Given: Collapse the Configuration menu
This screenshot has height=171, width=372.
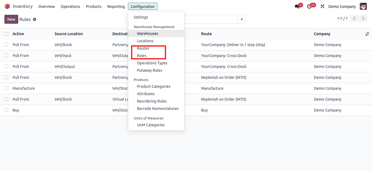Looking at the screenshot, I should click(142, 7).
